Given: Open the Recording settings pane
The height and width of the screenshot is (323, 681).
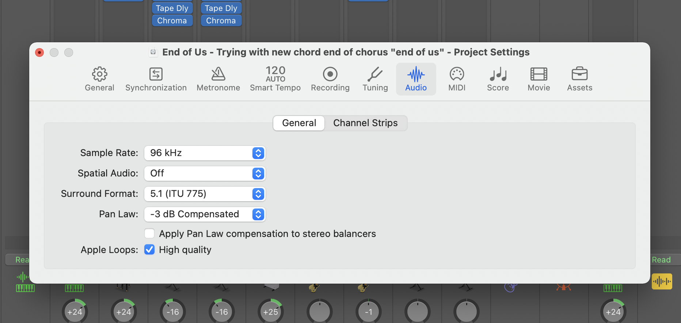Looking at the screenshot, I should click(x=330, y=79).
